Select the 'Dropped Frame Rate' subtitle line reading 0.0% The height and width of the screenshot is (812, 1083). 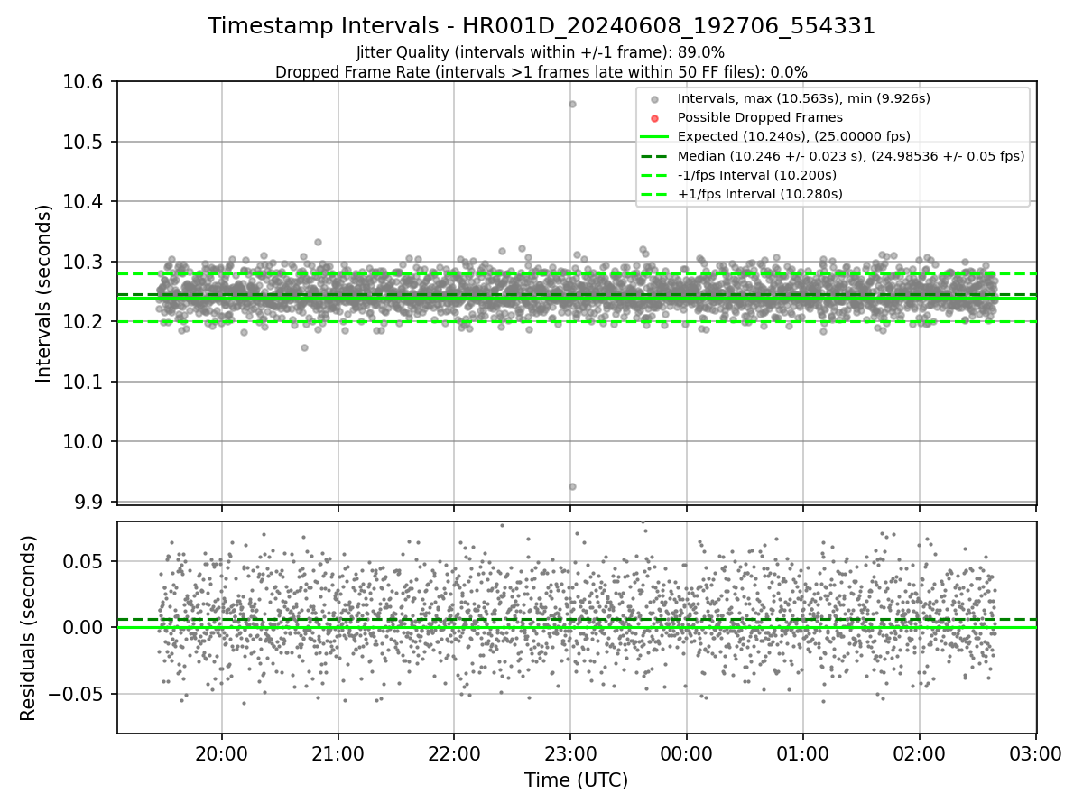541,71
